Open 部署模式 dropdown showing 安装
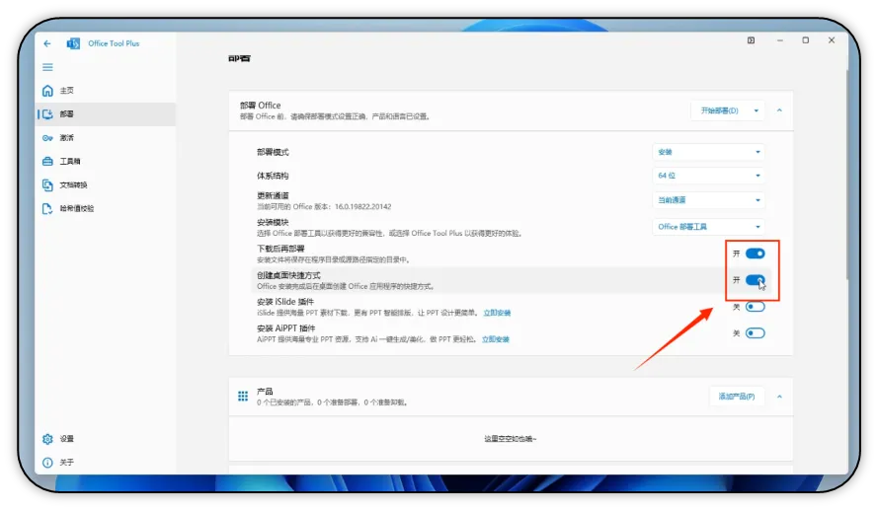 click(708, 152)
